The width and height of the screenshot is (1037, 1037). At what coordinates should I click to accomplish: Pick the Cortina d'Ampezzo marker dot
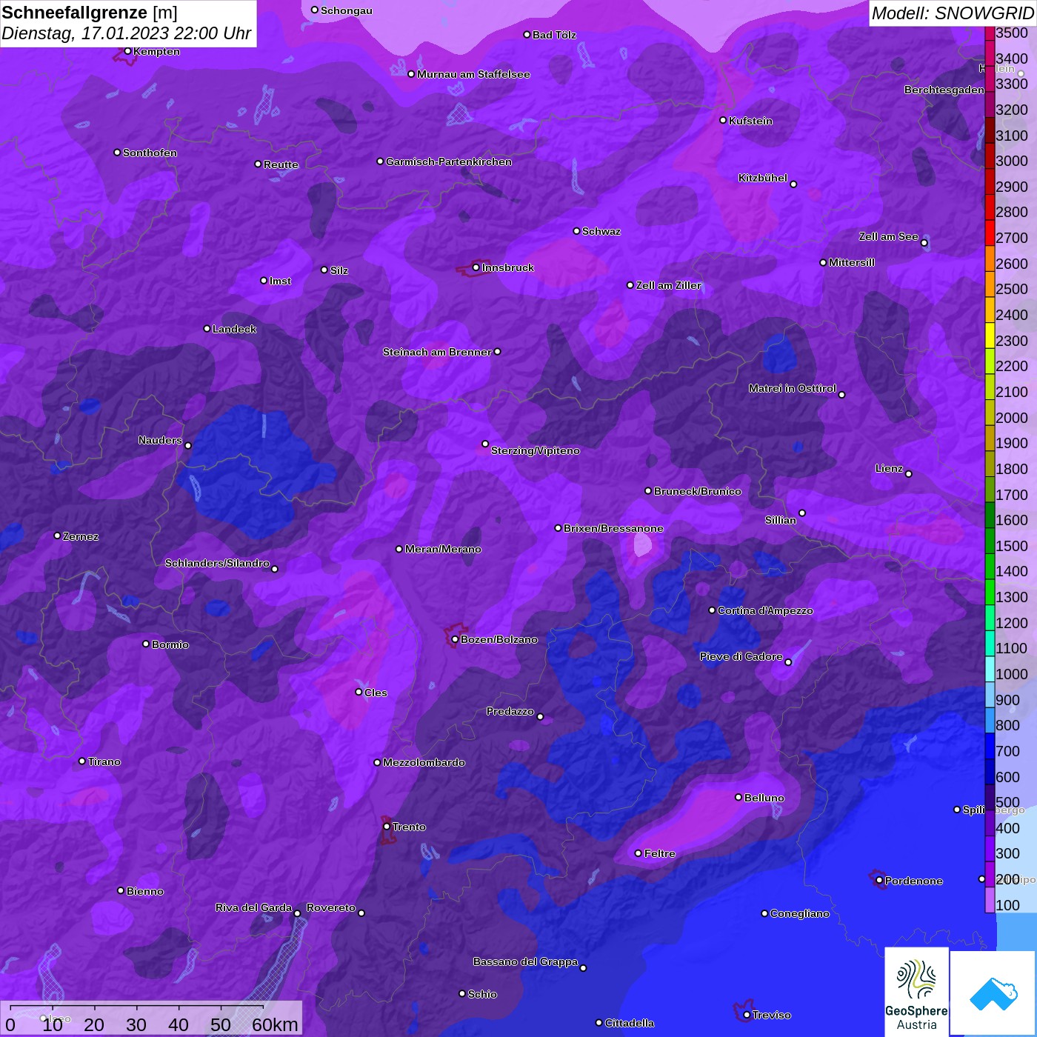point(712,610)
